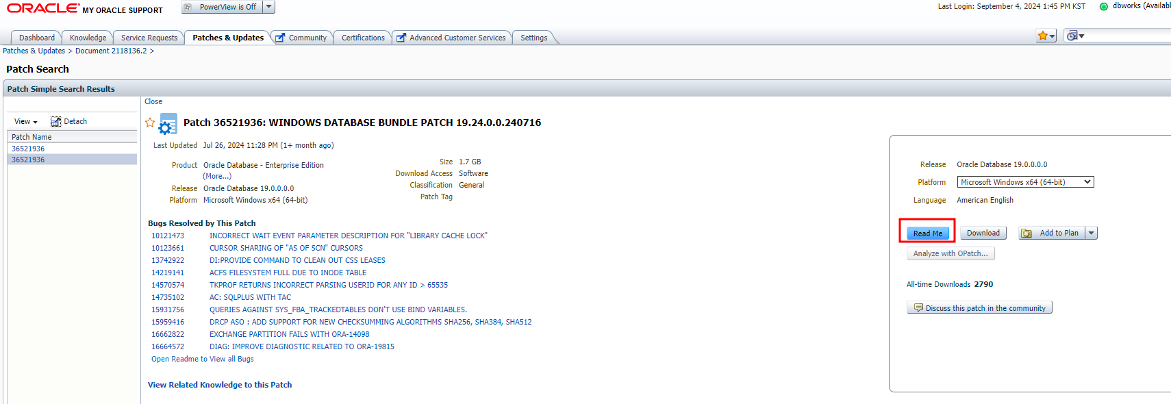Expand the product (More...) link
The width and height of the screenshot is (1171, 404).
(217, 176)
